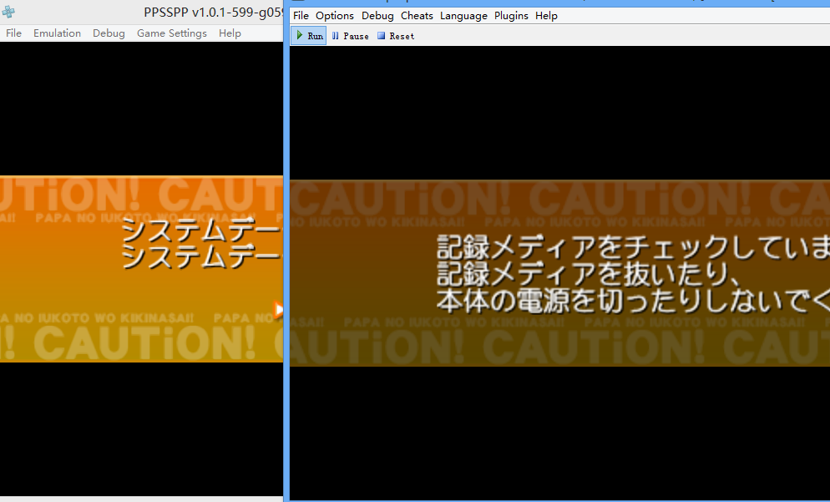This screenshot has width=830, height=502.
Task: Click the PPSSPP app icon in title bar
Action: point(8,13)
